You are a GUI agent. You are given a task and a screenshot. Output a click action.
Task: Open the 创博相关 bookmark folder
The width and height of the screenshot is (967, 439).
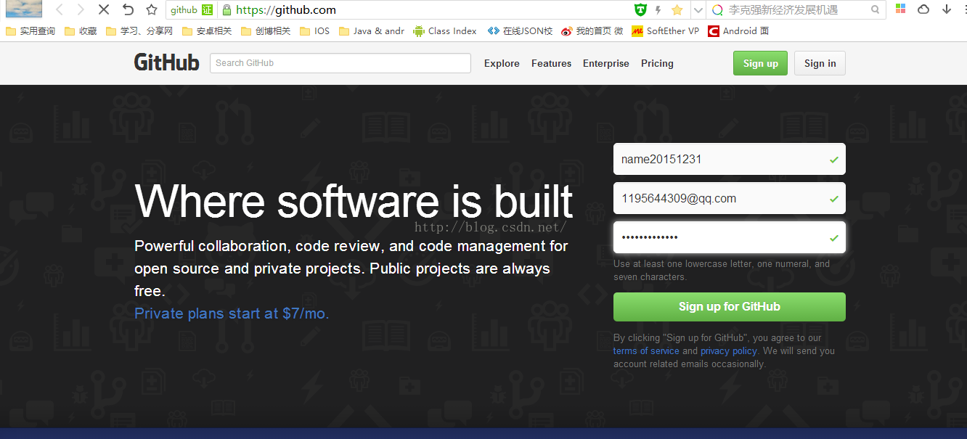[x=266, y=31]
